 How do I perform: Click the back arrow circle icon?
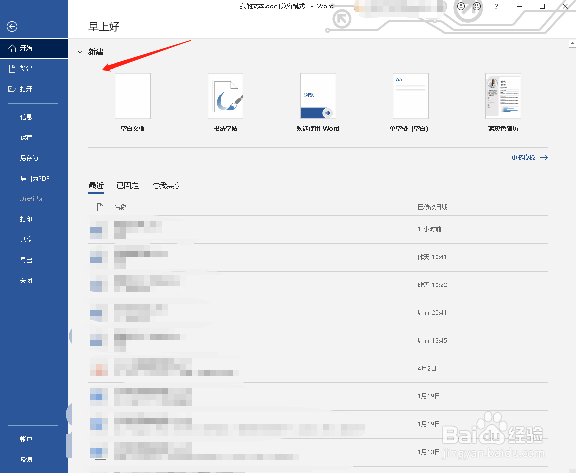(12, 26)
